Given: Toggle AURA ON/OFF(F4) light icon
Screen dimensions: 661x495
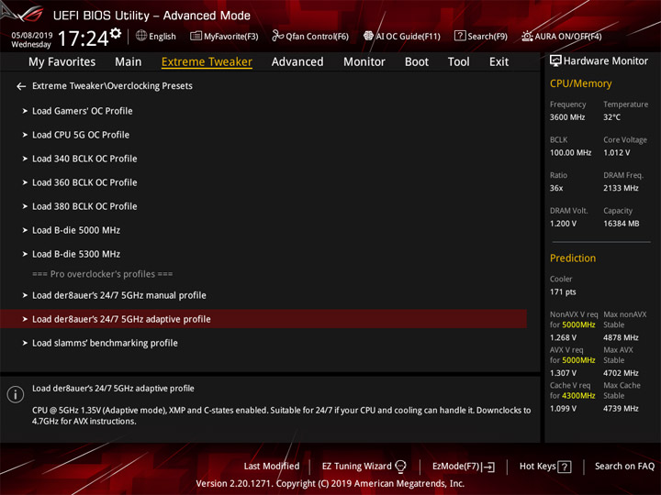Looking at the screenshot, I should click(x=527, y=36).
